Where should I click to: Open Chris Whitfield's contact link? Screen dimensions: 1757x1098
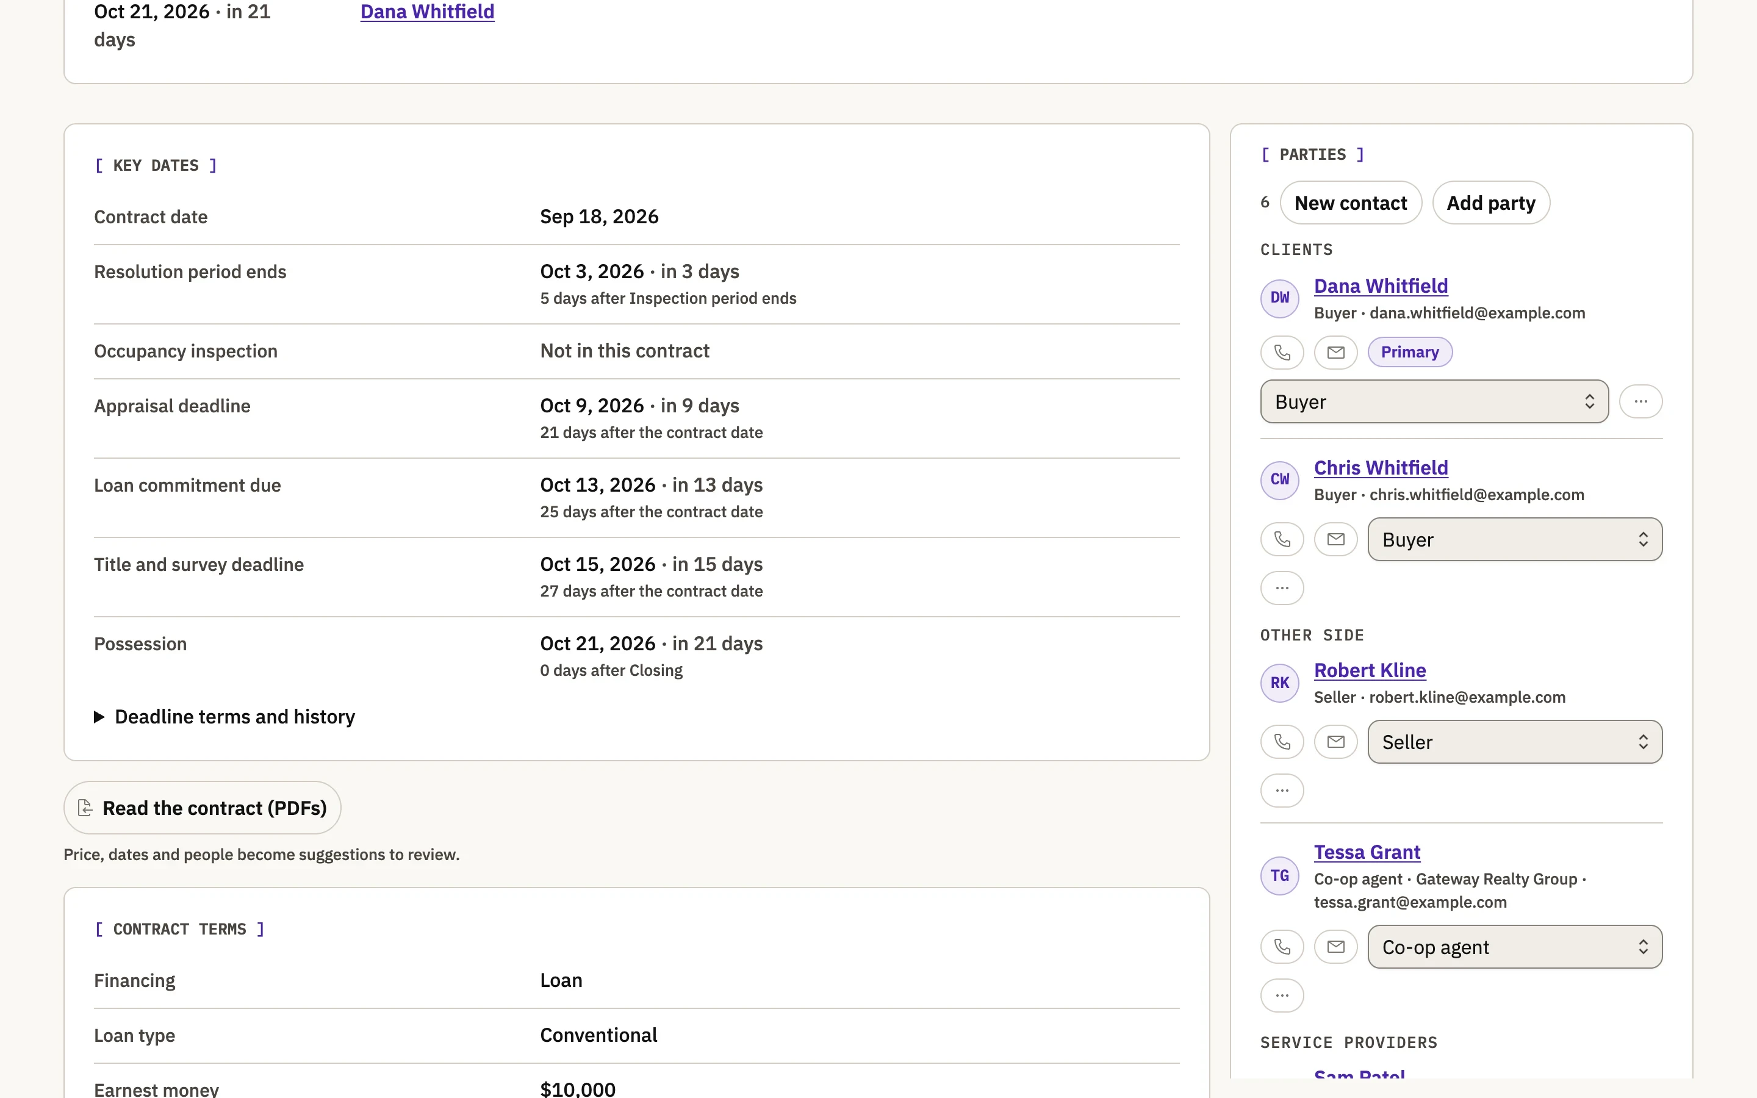(x=1380, y=468)
